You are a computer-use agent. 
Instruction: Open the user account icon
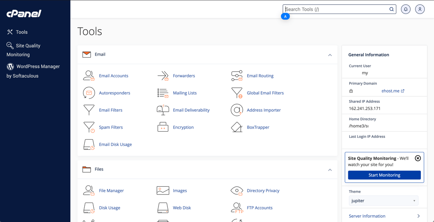tap(420, 9)
